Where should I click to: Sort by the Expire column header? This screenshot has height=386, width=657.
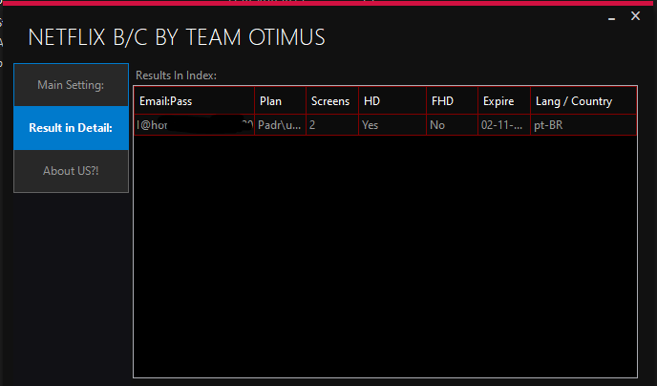[503, 101]
